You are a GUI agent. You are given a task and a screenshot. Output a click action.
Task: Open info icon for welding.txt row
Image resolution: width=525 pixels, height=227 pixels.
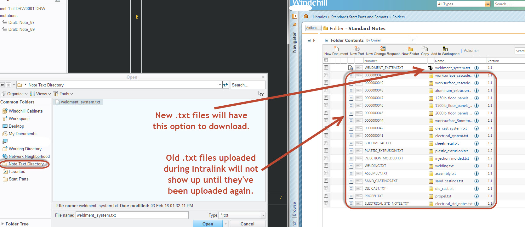[476, 166]
